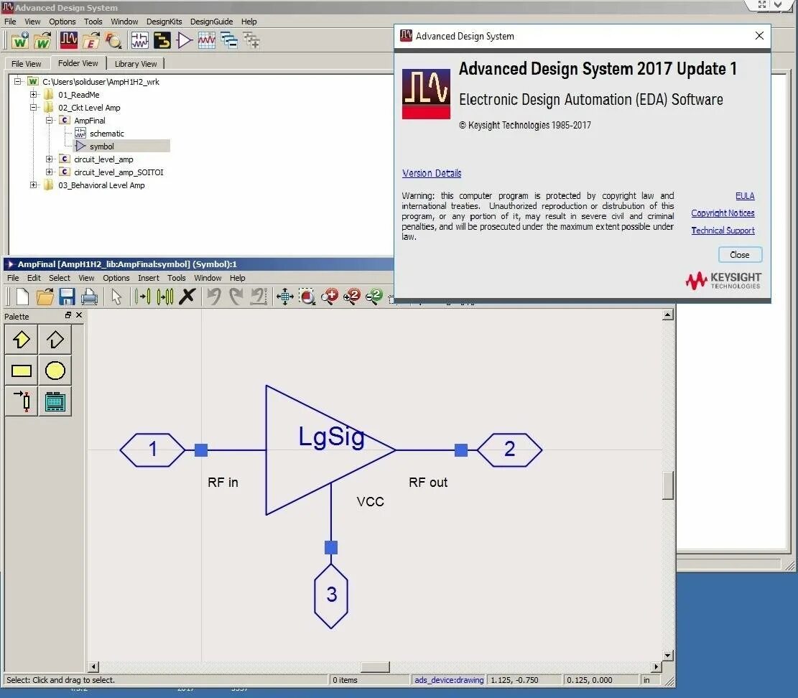Image resolution: width=798 pixels, height=698 pixels.
Task: Click the vertical scrollbar thumb in symbol window
Action: (668, 486)
